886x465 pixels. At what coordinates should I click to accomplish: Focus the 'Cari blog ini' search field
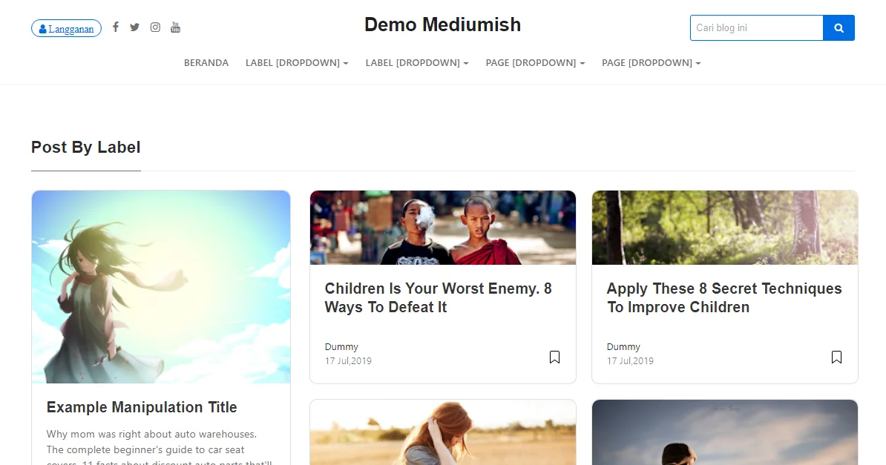(757, 27)
